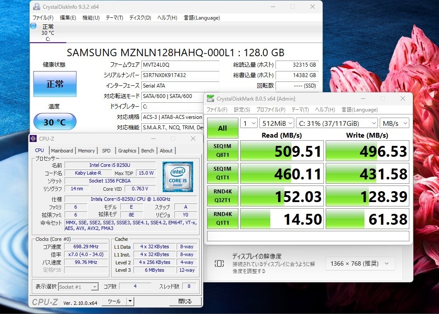
Task: Click the 496.53 sequential write result
Action: tap(368, 151)
